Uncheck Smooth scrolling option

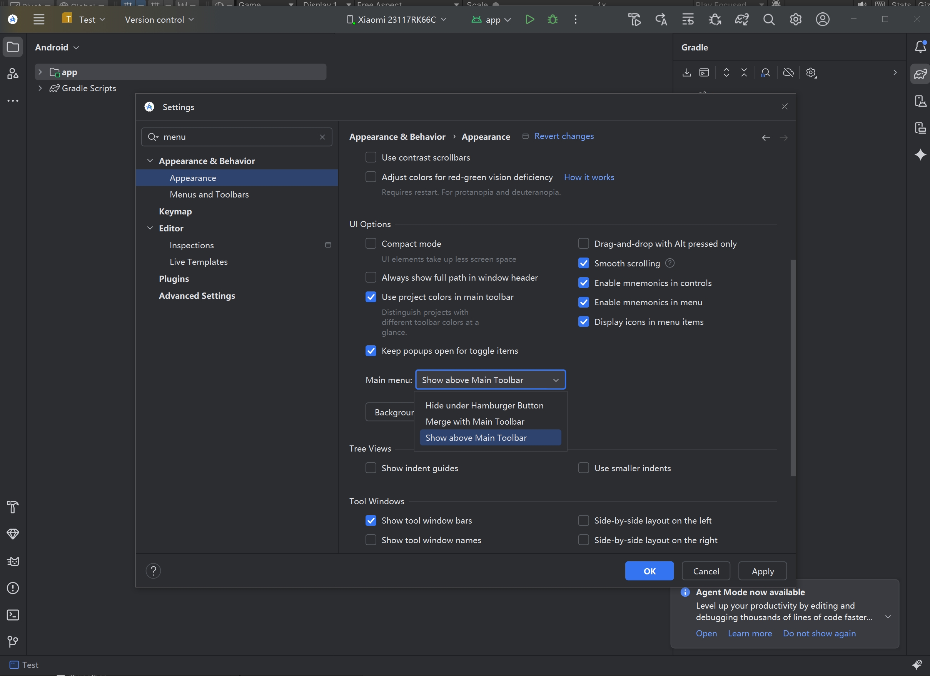[x=583, y=263]
